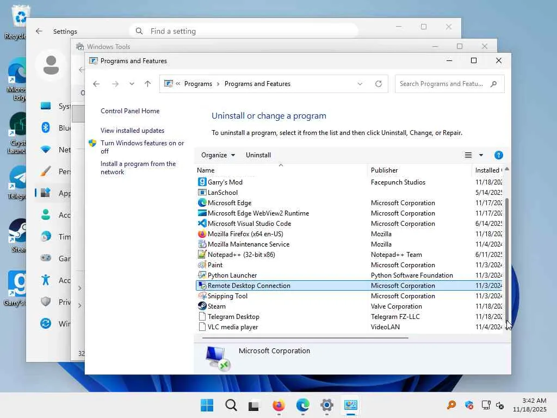Click the search magnifier in Programs search box
Screen dimensions: 557x418
click(493, 84)
